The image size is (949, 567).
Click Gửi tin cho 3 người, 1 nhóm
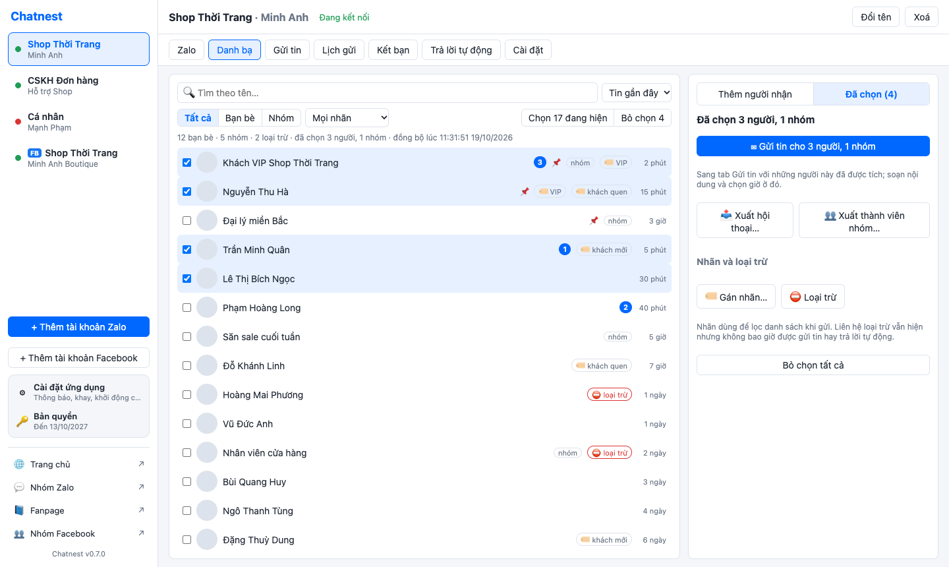click(x=813, y=146)
